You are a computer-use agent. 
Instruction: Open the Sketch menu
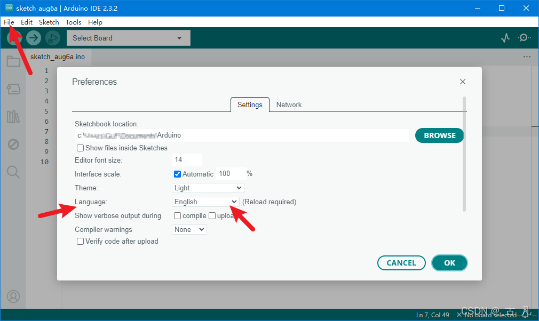pos(49,22)
